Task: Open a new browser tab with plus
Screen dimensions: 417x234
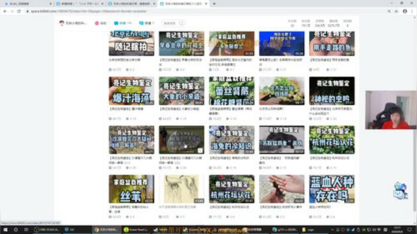Action: tap(214, 3)
